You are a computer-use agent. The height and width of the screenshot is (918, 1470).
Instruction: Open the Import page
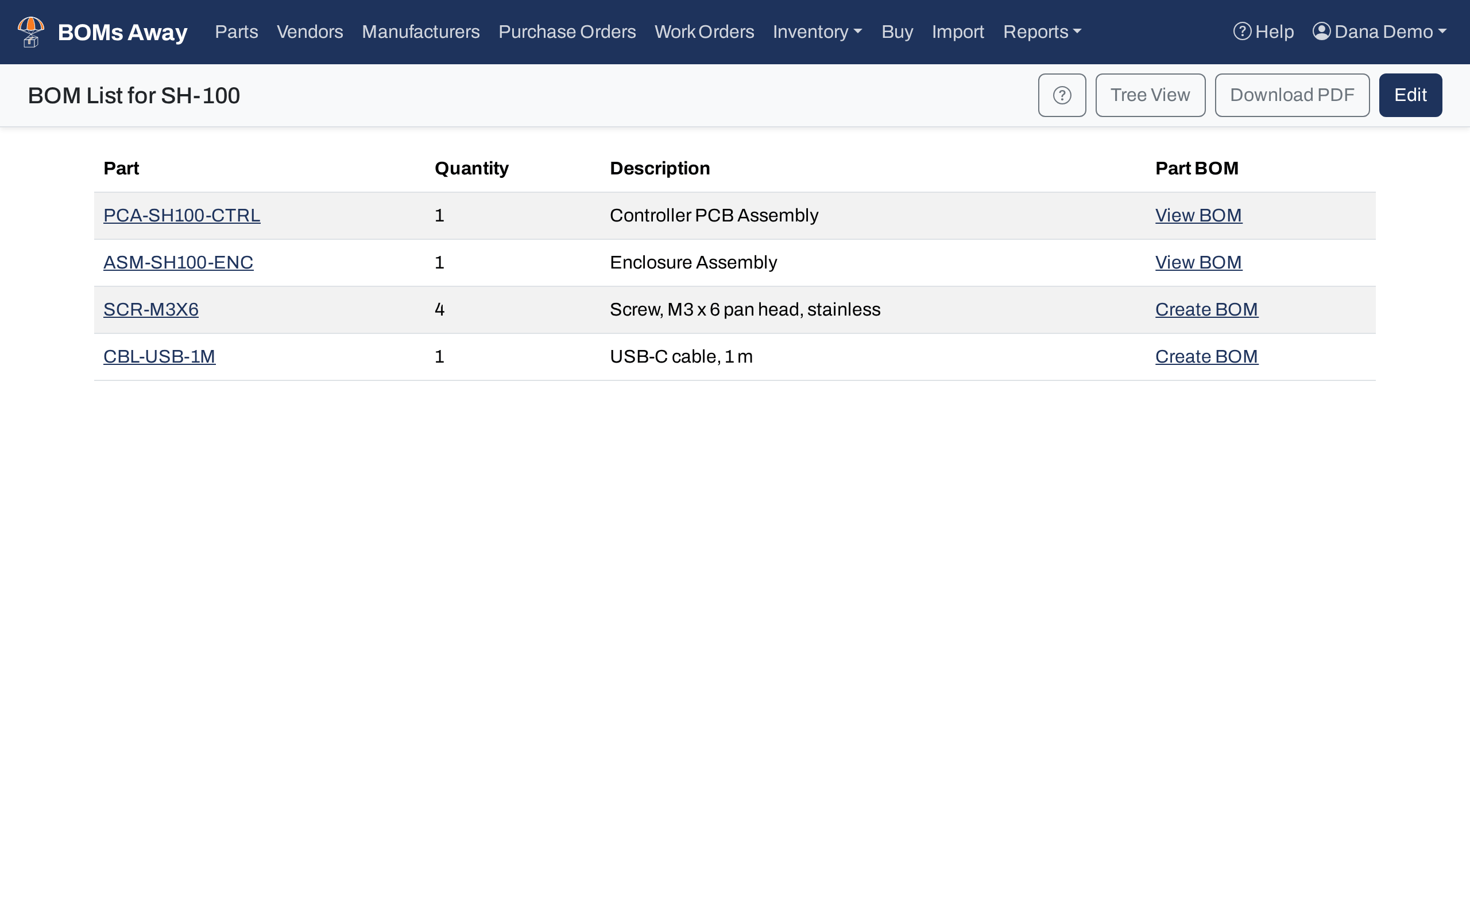(x=958, y=32)
